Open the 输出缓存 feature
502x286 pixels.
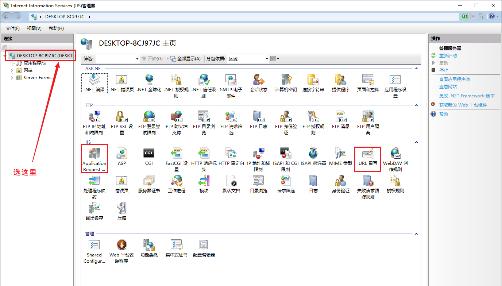(94, 212)
